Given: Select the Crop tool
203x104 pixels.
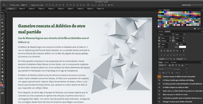Looking at the screenshot, I should click(x=2, y=27).
